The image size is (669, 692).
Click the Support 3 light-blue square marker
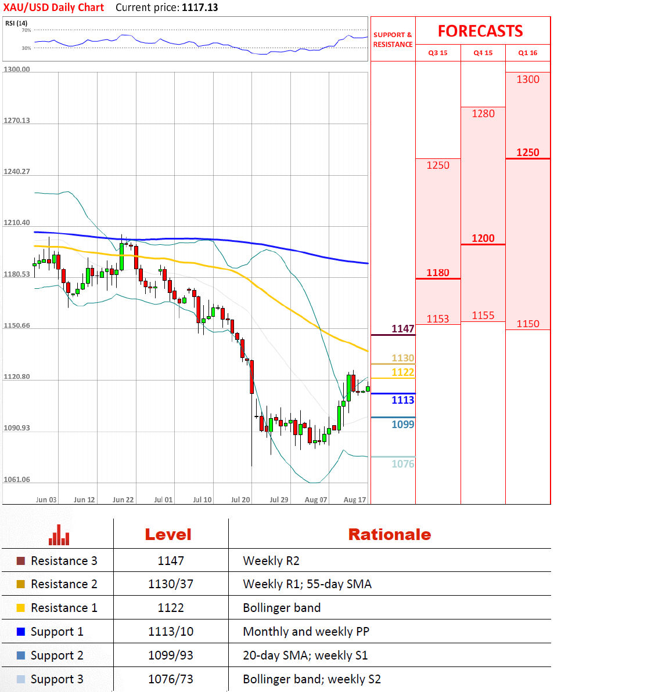[21, 679]
